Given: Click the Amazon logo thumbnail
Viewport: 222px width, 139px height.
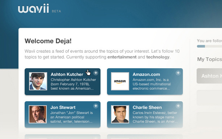Looking at the screenshot, I should click(120, 81).
